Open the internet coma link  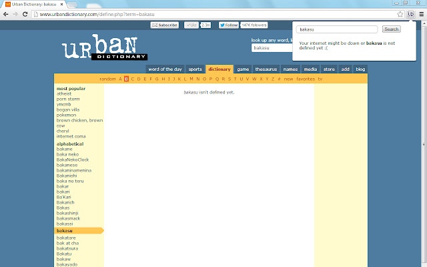[x=71, y=136]
